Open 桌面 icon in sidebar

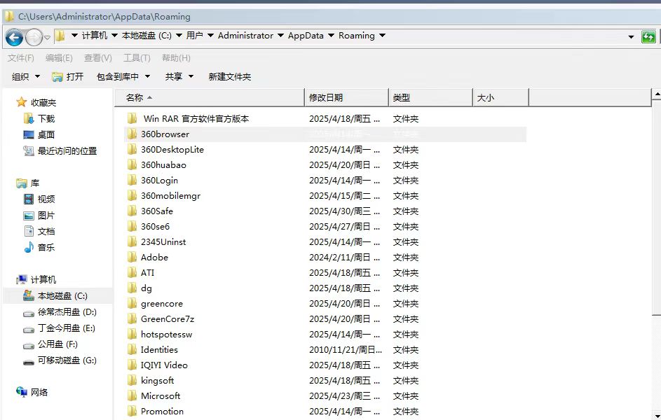tap(28, 134)
